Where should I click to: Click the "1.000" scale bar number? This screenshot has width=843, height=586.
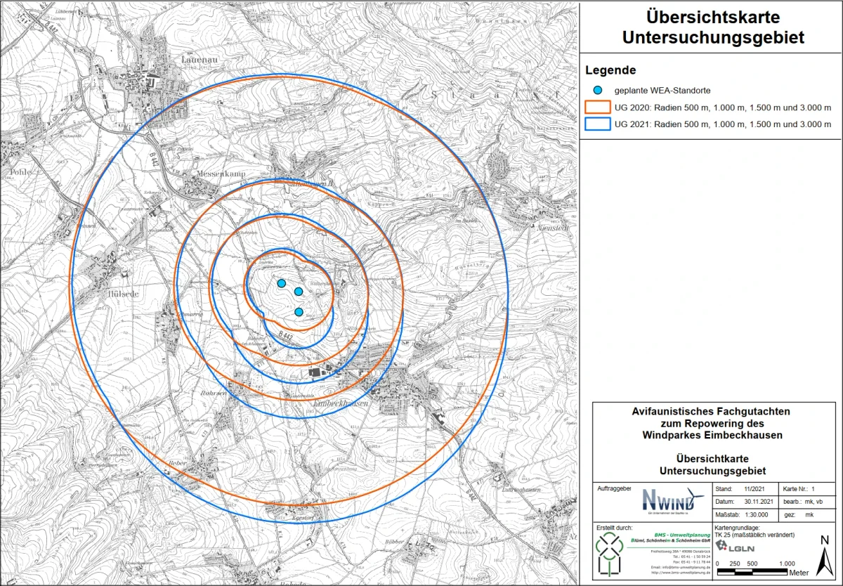788,564
